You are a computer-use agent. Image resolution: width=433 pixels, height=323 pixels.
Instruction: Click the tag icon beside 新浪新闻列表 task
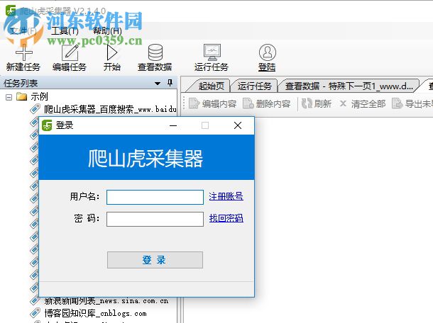coord(35,300)
